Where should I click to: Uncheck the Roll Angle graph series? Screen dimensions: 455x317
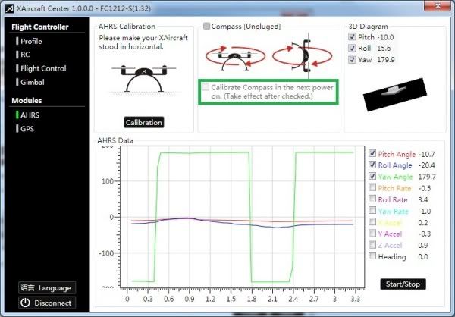[372, 165]
